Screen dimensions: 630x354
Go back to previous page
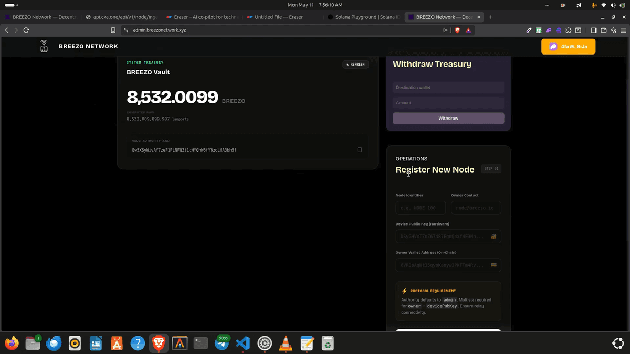6,30
